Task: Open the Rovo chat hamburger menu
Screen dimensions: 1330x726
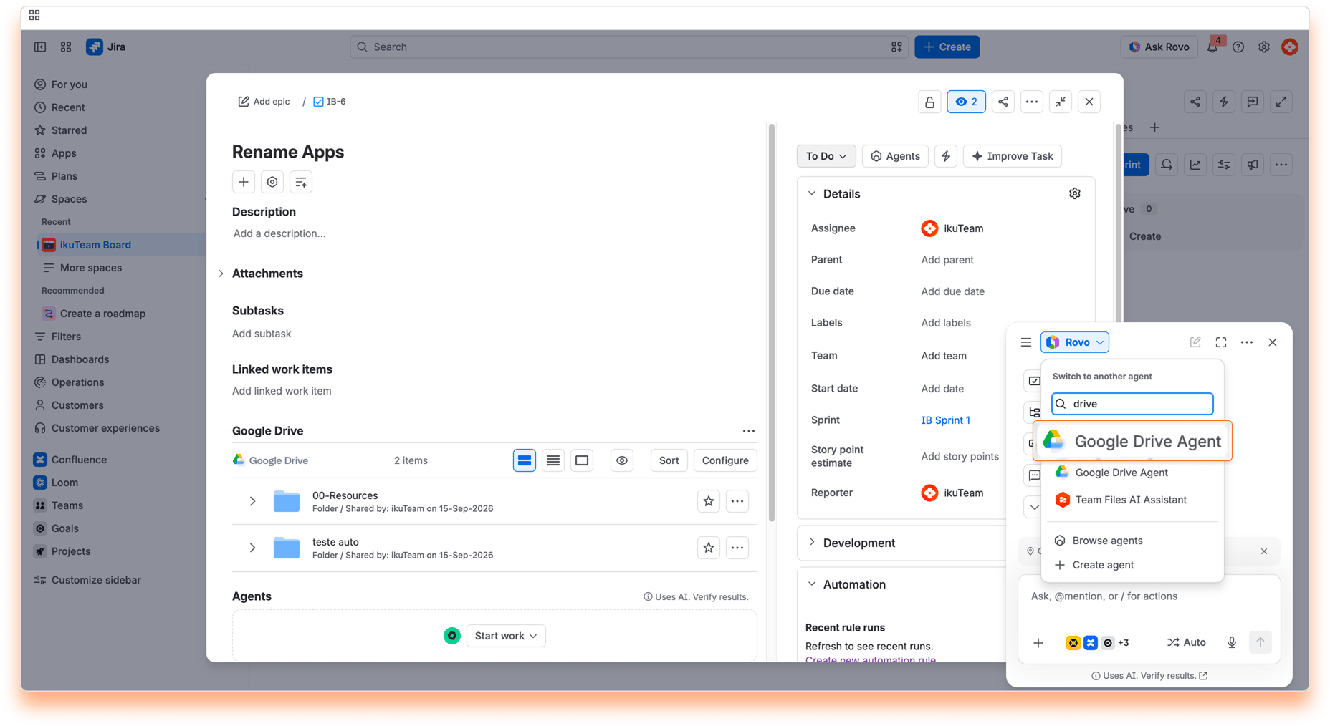Action: coord(1026,342)
